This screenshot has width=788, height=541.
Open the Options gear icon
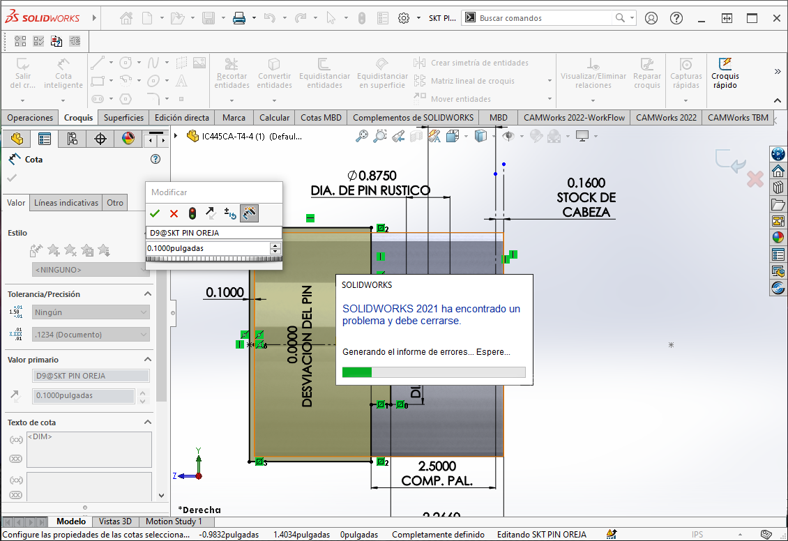[404, 19]
